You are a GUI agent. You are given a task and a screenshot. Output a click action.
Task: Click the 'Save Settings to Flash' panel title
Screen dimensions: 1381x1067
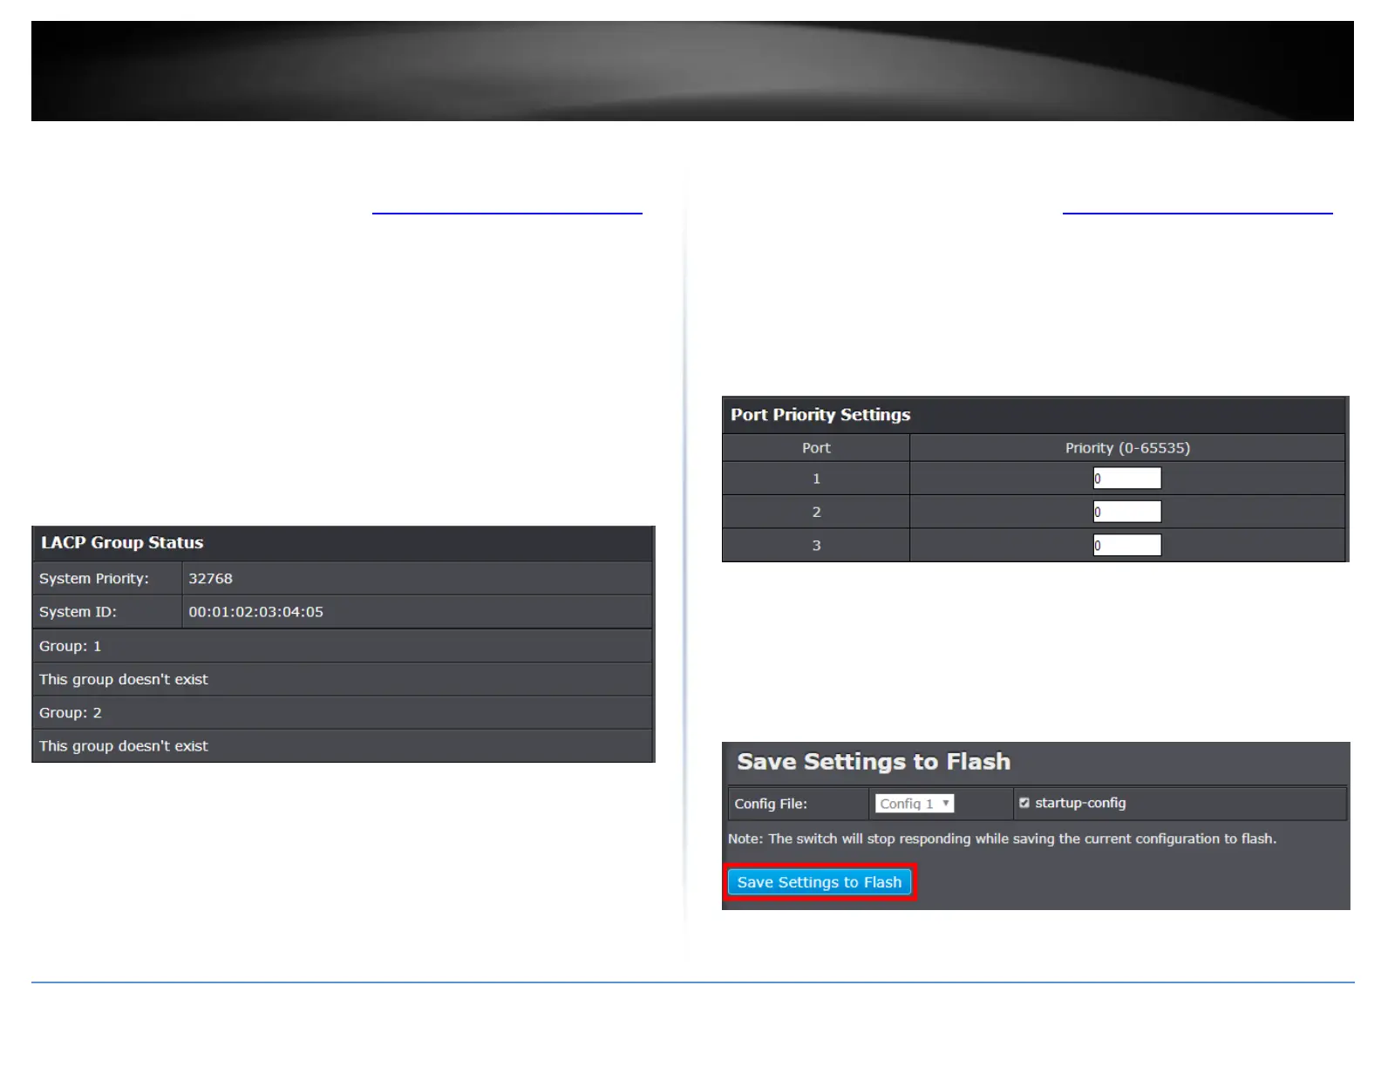[874, 762]
